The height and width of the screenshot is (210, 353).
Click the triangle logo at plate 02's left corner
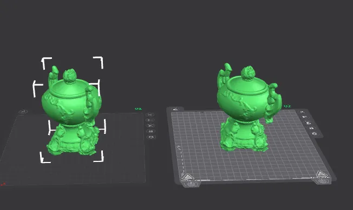(187, 177)
